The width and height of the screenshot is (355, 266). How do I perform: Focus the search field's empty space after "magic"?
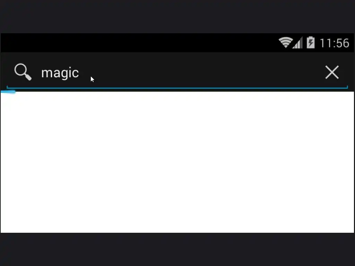coord(199,72)
